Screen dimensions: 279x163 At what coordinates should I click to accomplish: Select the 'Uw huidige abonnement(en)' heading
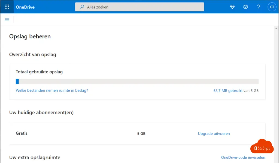(41, 112)
